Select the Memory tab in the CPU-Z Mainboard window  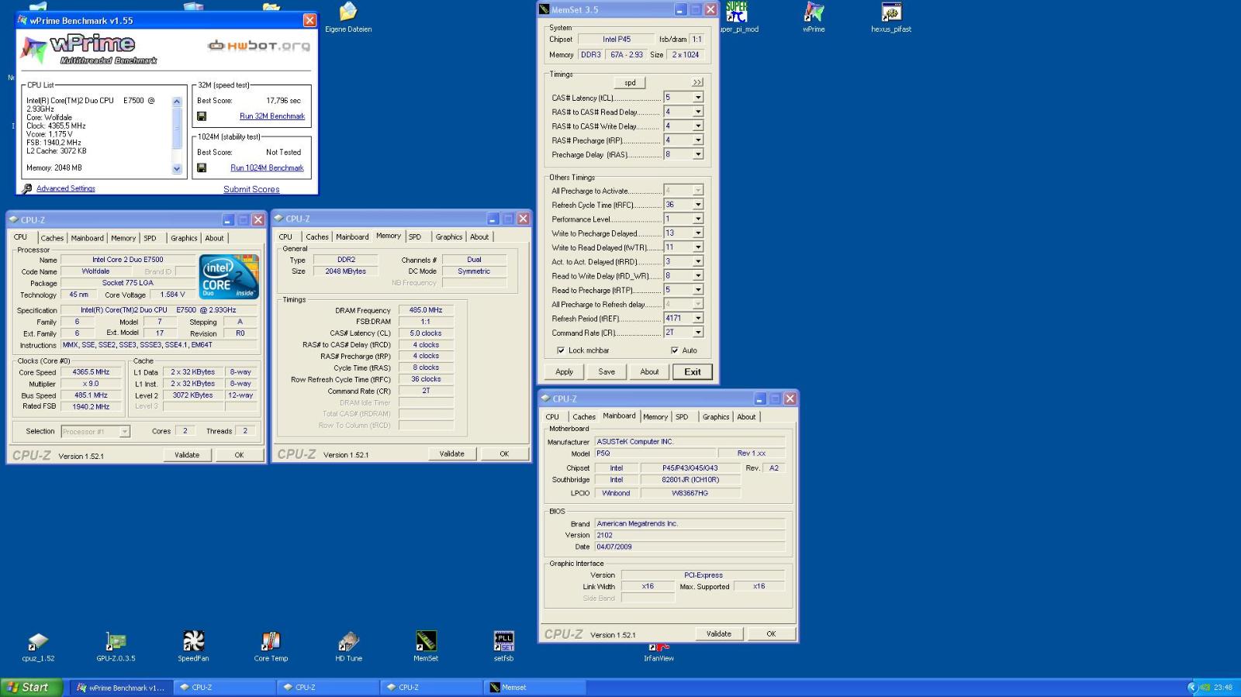pyautogui.click(x=655, y=417)
